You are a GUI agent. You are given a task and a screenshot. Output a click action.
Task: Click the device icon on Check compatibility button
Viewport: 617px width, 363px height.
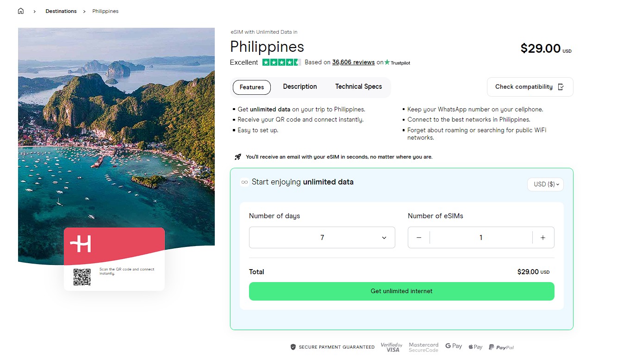click(561, 86)
